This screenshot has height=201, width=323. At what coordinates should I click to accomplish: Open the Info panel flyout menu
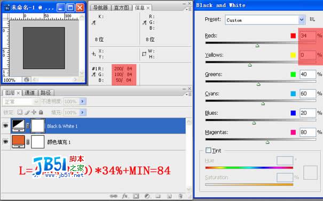tap(188, 9)
